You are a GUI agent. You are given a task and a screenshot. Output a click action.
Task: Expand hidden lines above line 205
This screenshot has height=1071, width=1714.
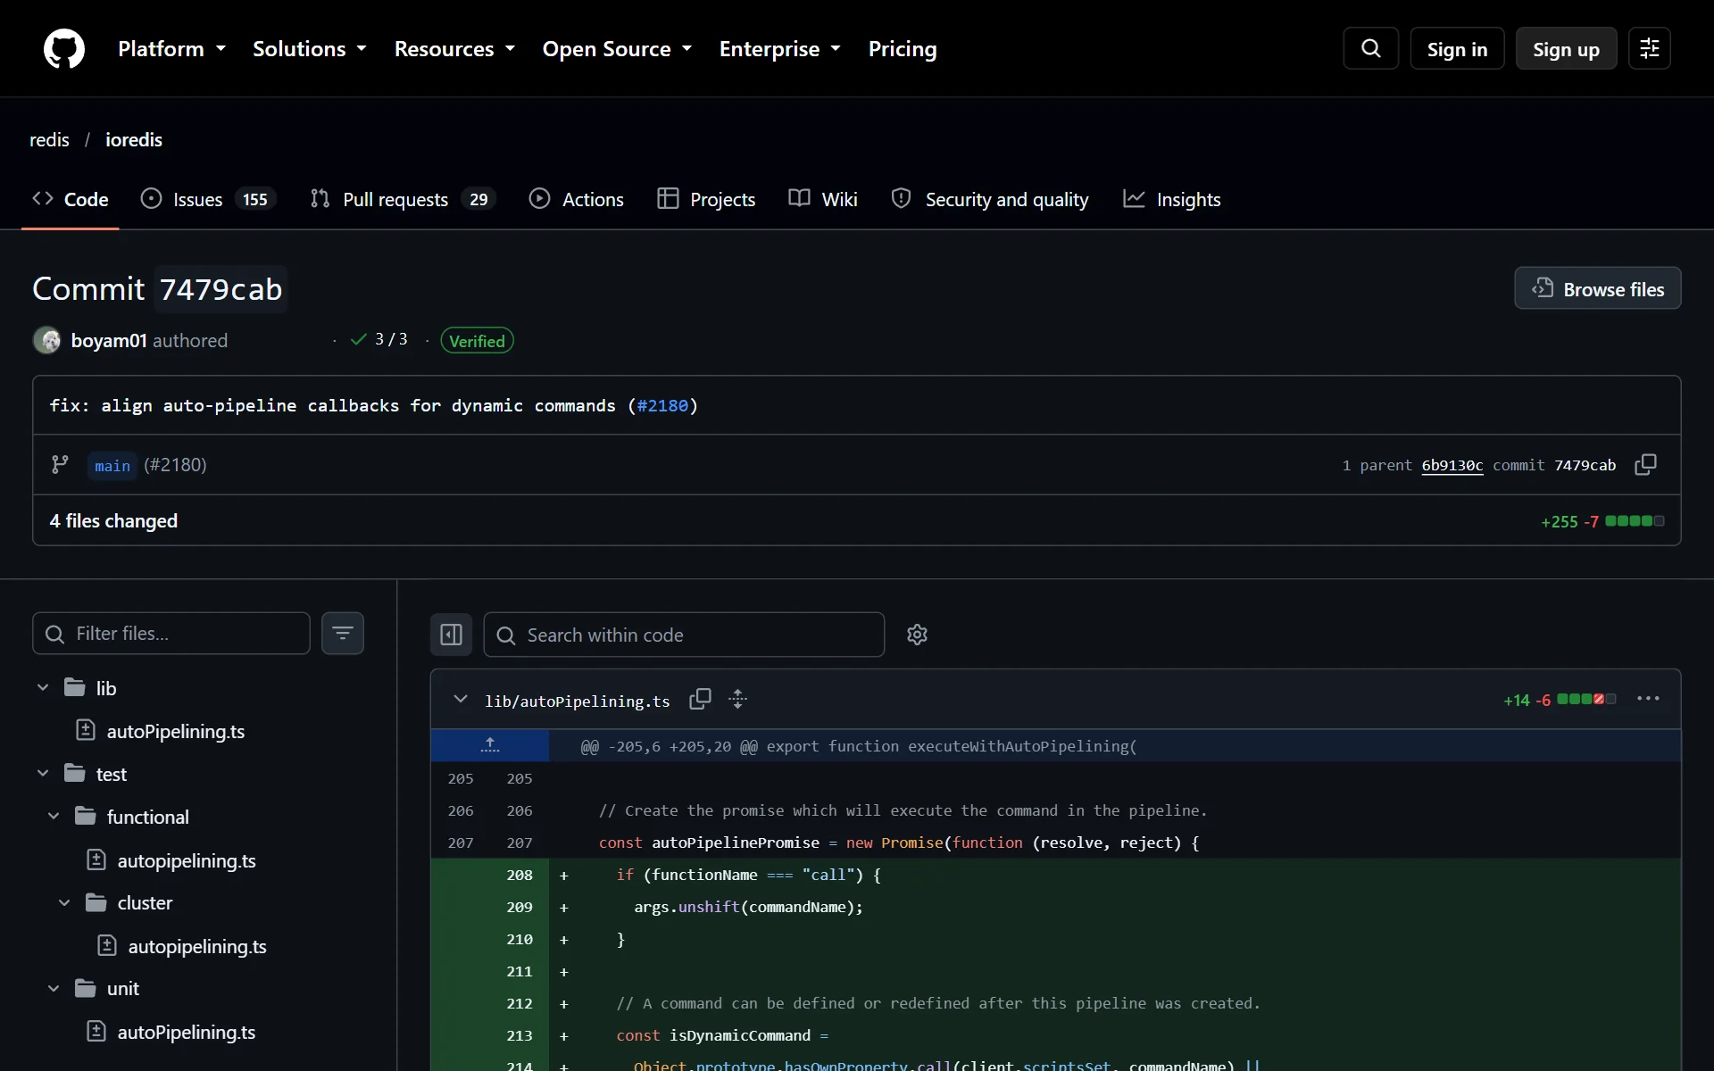(490, 745)
